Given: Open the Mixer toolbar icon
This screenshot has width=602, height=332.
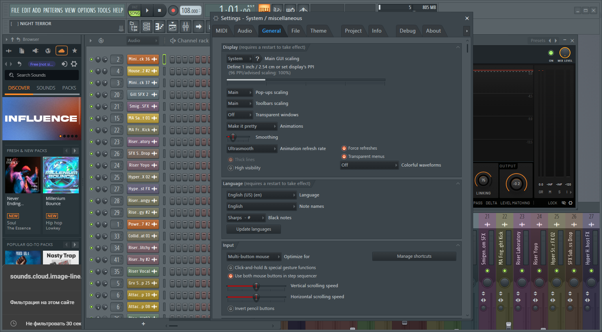Looking at the screenshot, I should point(186,27).
